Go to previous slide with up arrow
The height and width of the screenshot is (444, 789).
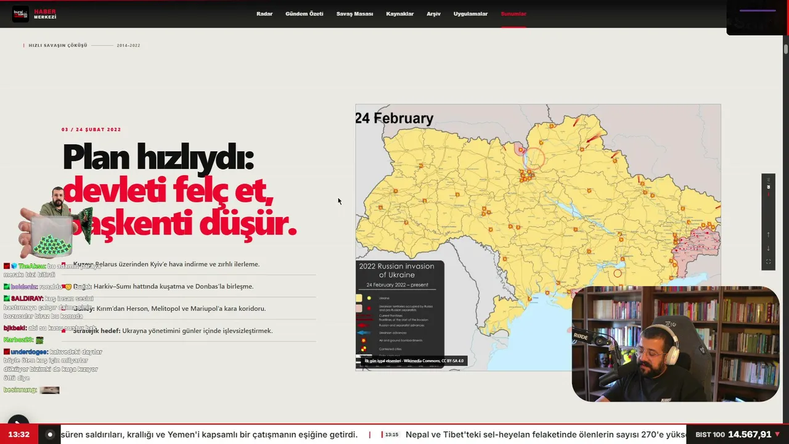pyautogui.click(x=768, y=234)
